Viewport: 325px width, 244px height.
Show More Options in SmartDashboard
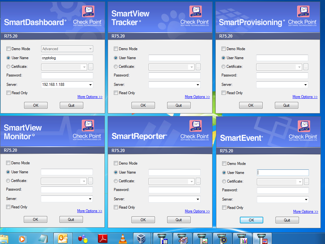[90, 97]
